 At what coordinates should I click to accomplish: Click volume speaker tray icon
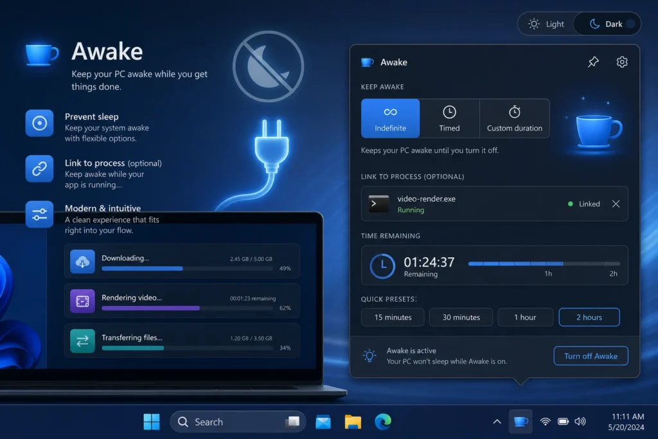580,422
